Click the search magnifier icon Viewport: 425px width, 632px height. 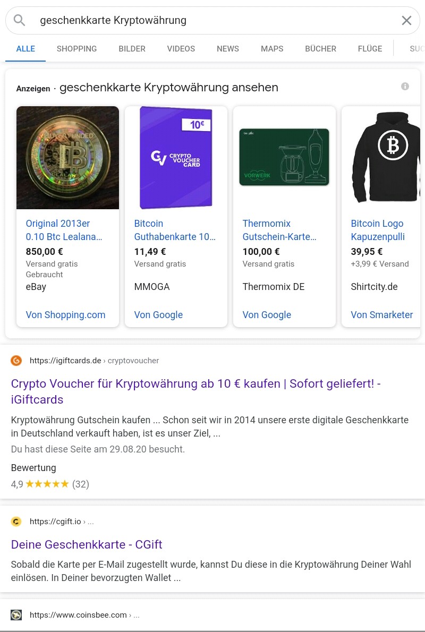20,21
